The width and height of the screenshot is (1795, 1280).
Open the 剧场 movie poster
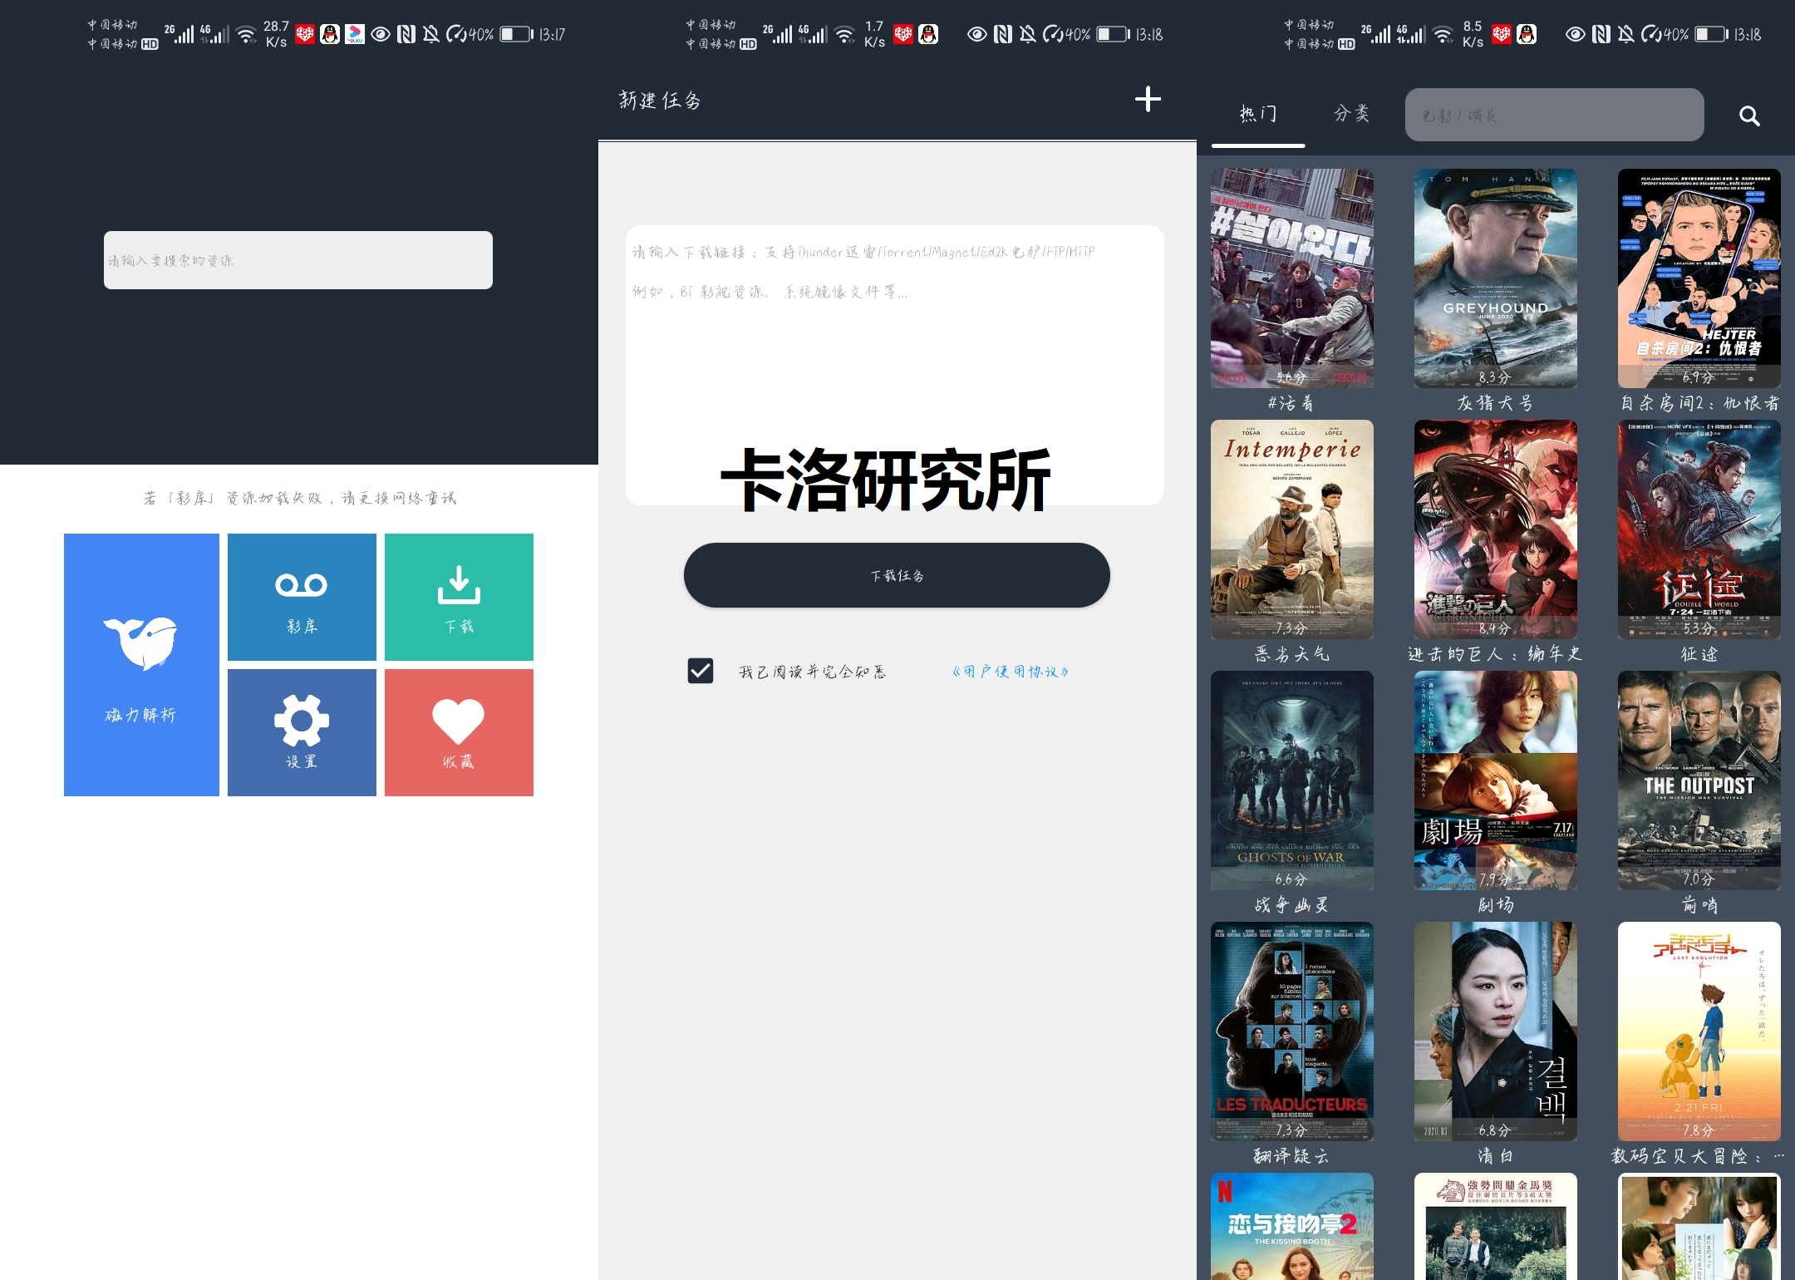point(1496,780)
